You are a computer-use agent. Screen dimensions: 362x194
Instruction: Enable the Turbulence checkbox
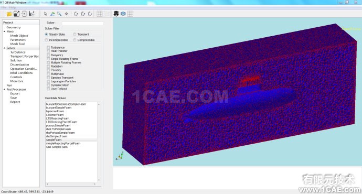pos(48,47)
